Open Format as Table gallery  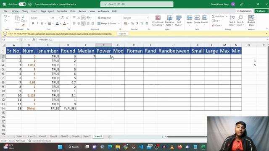[x=169, y=21]
